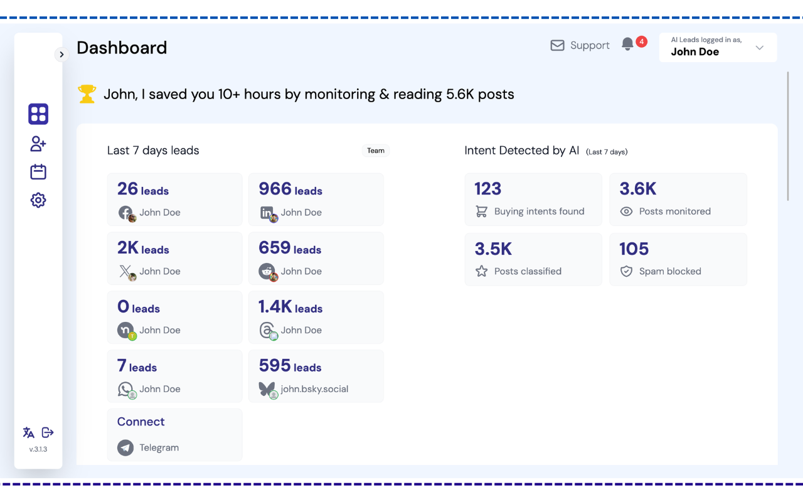Viewport: 803px width, 502px height.
Task: Click the Support envelope icon
Action: [x=557, y=45]
